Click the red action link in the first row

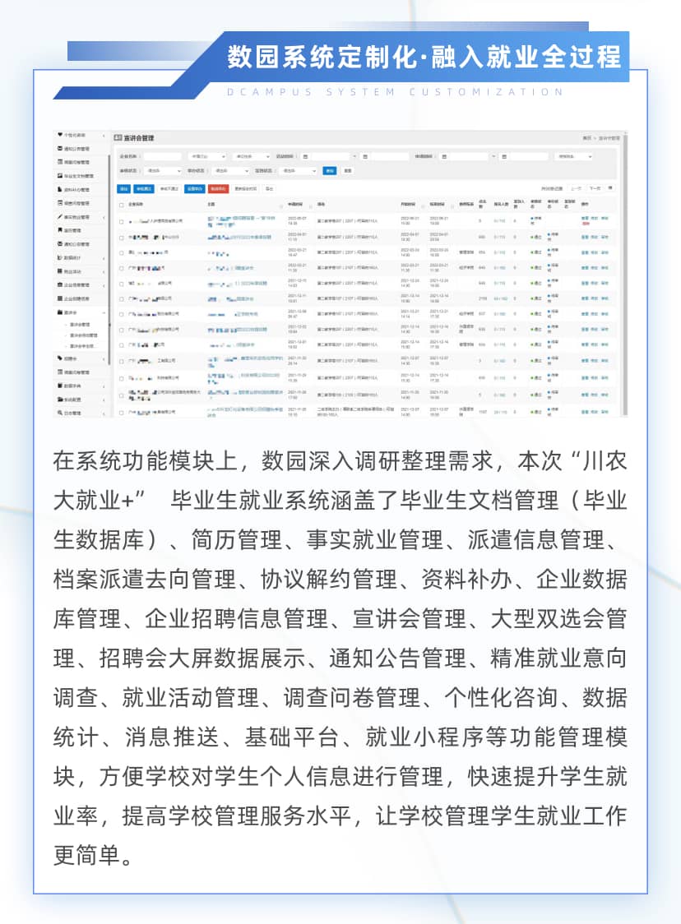(x=586, y=224)
